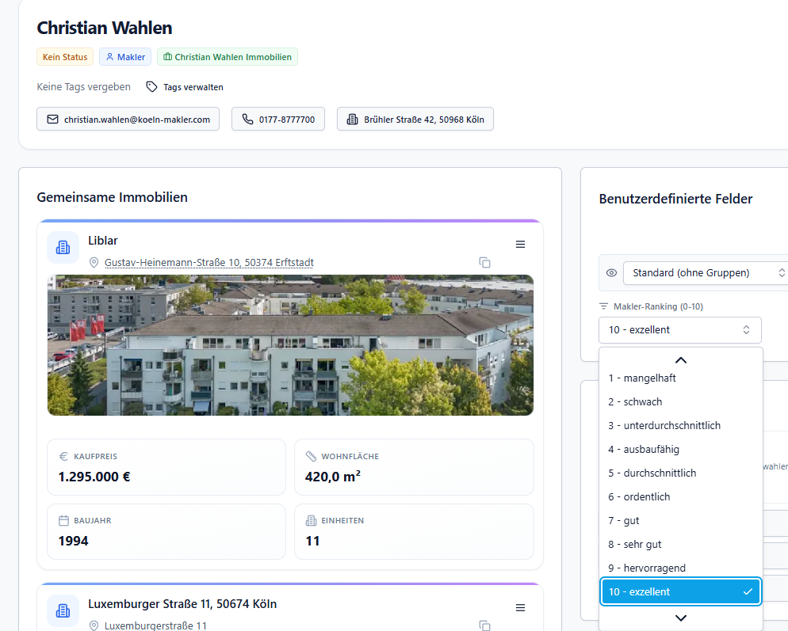Open the Standard (ohne Gruppen) dropdown
The image size is (788, 631).
[705, 273]
